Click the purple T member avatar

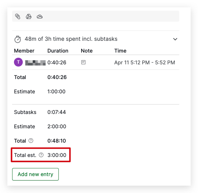pos(18,62)
